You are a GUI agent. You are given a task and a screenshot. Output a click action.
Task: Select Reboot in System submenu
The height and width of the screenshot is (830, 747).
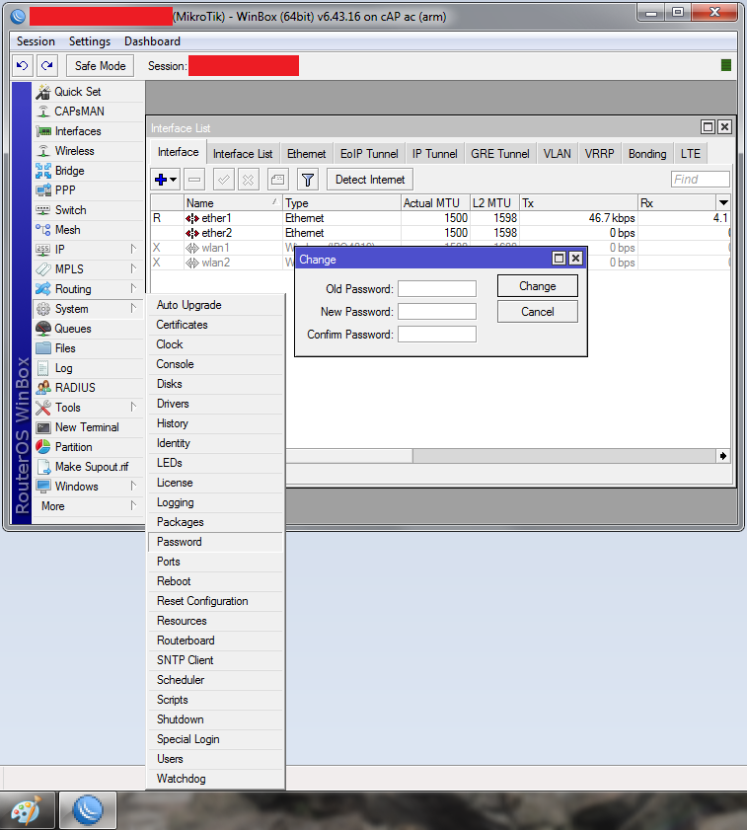216,581
